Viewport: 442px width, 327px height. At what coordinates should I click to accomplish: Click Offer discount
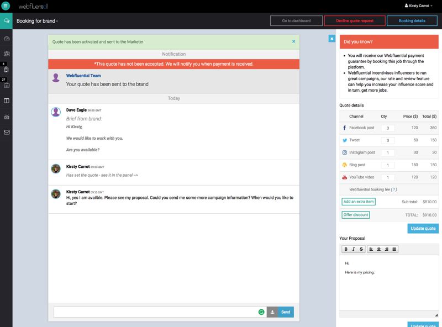(356, 215)
